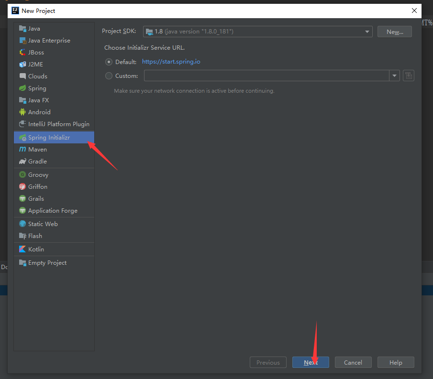The height and width of the screenshot is (379, 433).
Task: Click the JBoss colorful icon
Action: pyautogui.click(x=22, y=53)
